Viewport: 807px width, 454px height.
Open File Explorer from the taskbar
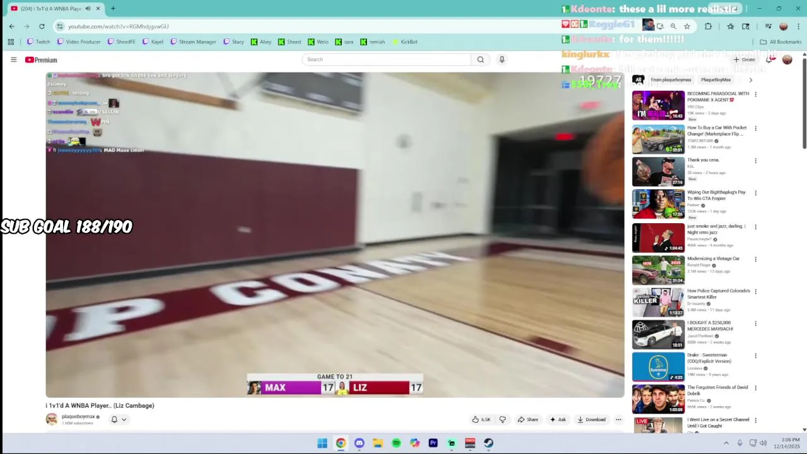coord(378,443)
